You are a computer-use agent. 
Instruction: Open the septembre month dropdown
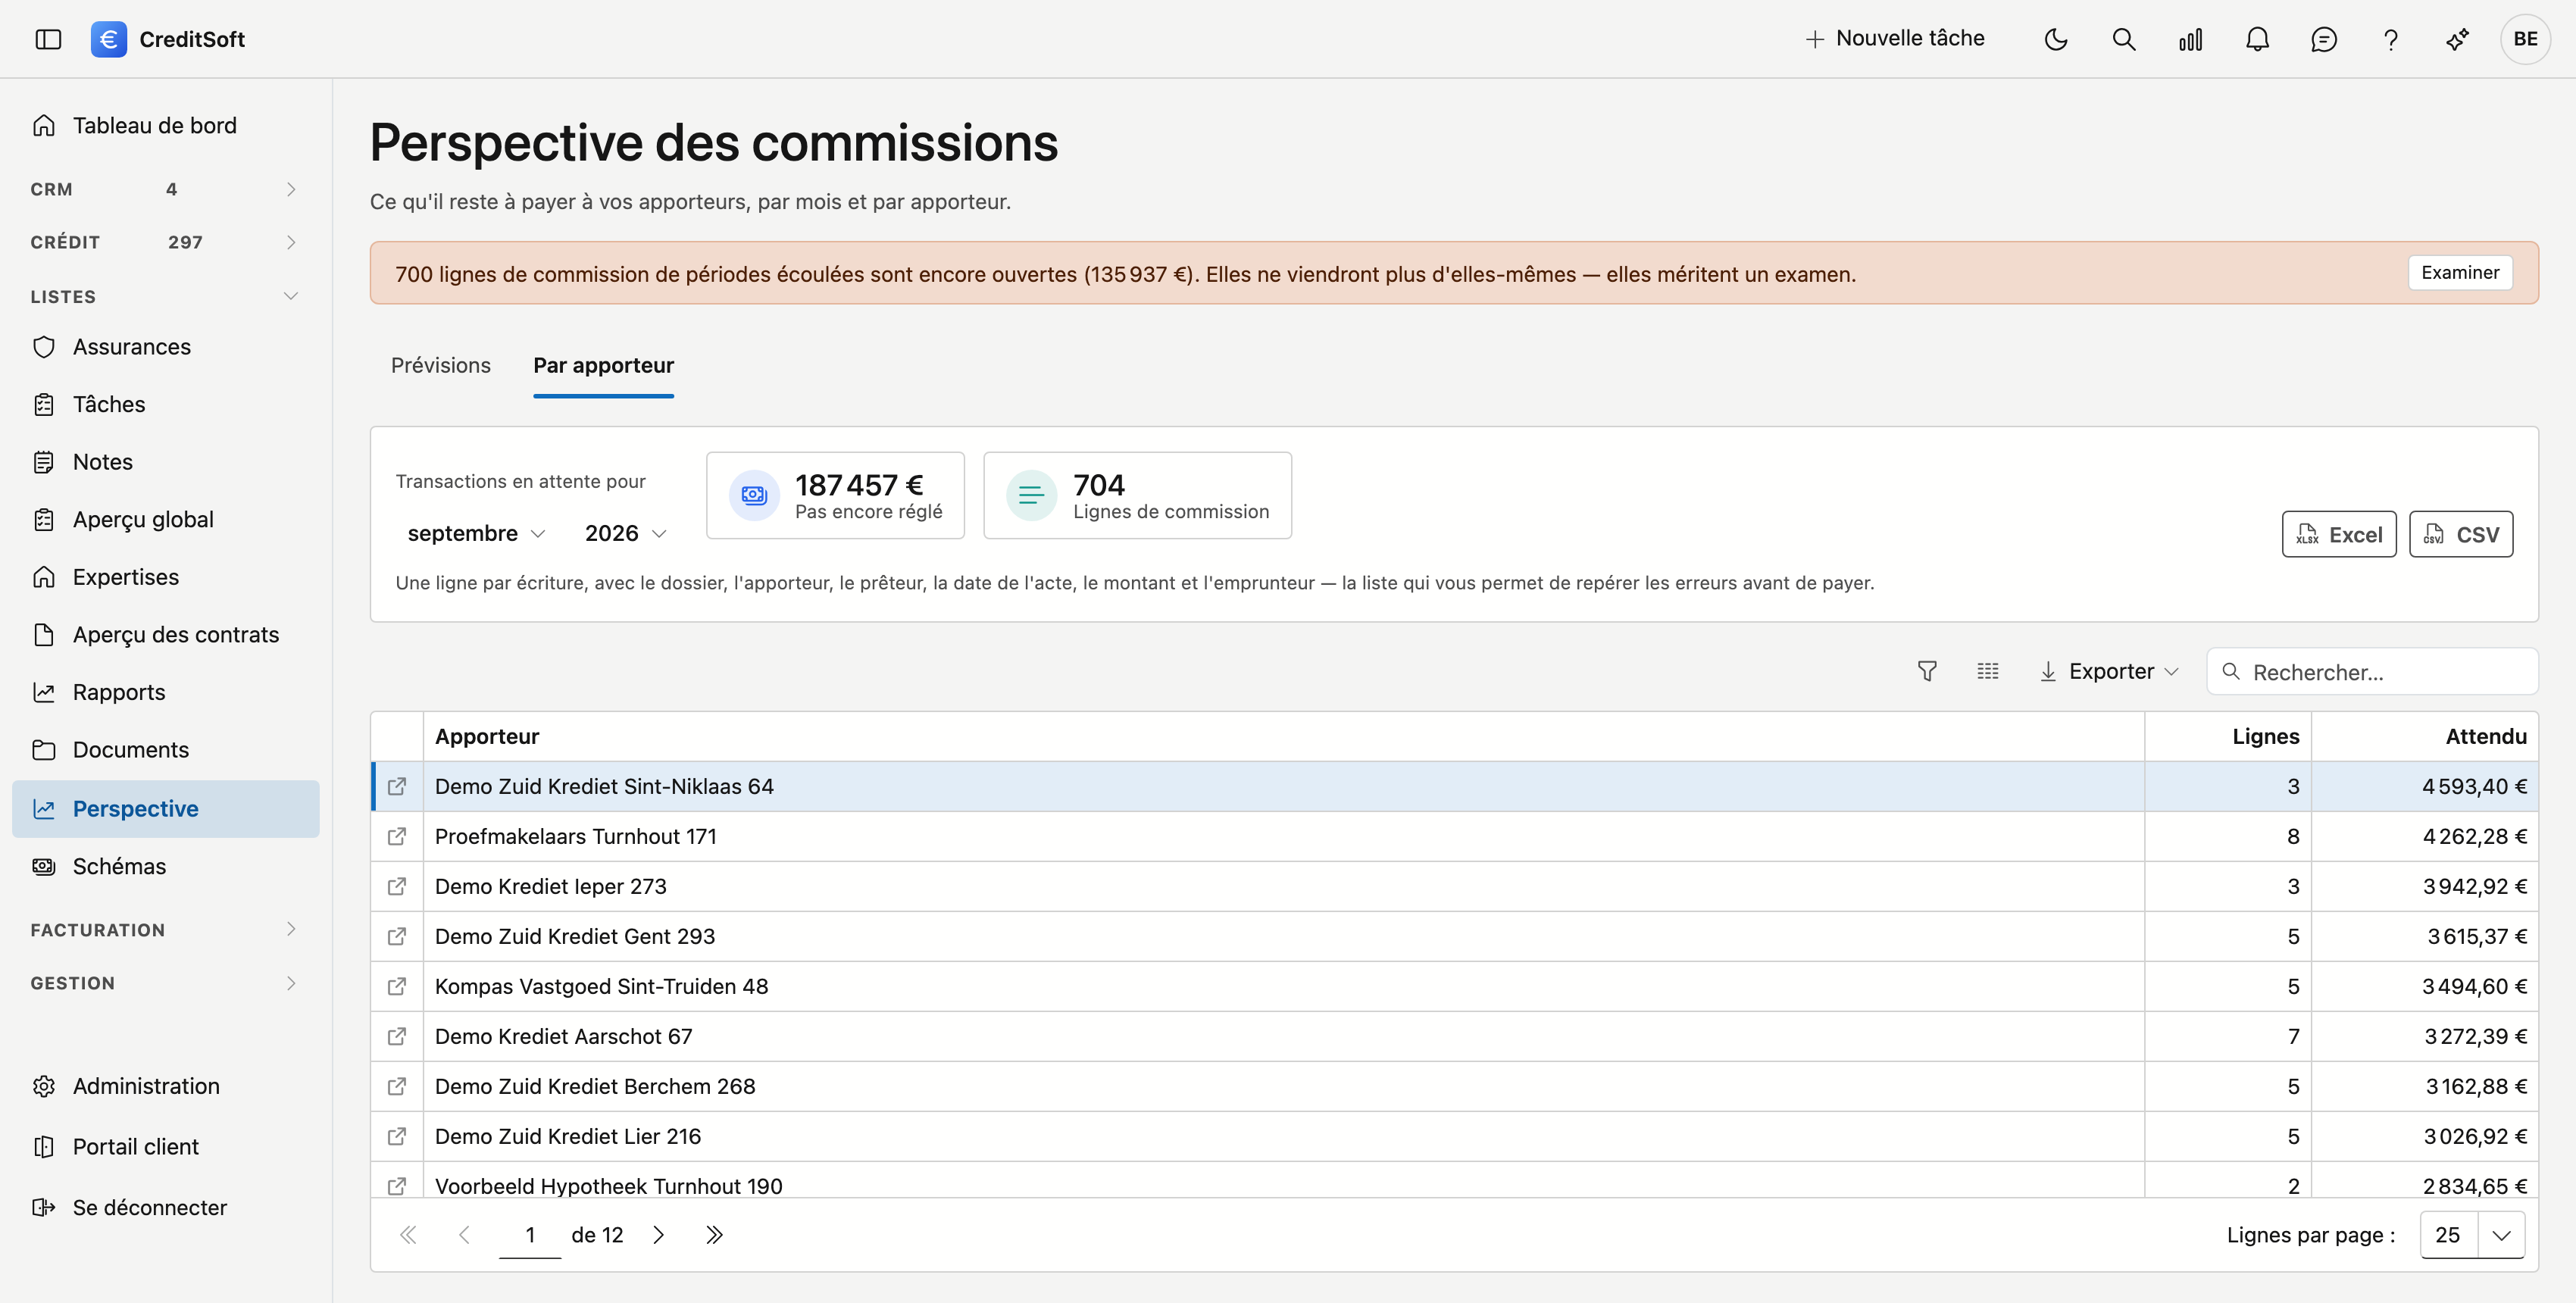point(476,533)
